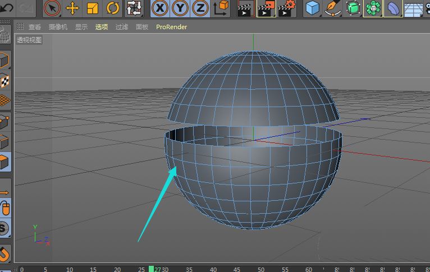
Task: Enable the magnet Snap button
Action: [5, 254]
